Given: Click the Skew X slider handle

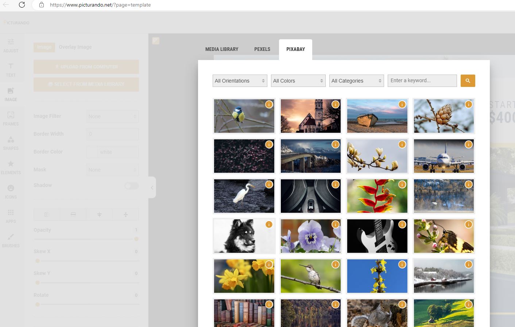Looking at the screenshot, I should [38, 261].
